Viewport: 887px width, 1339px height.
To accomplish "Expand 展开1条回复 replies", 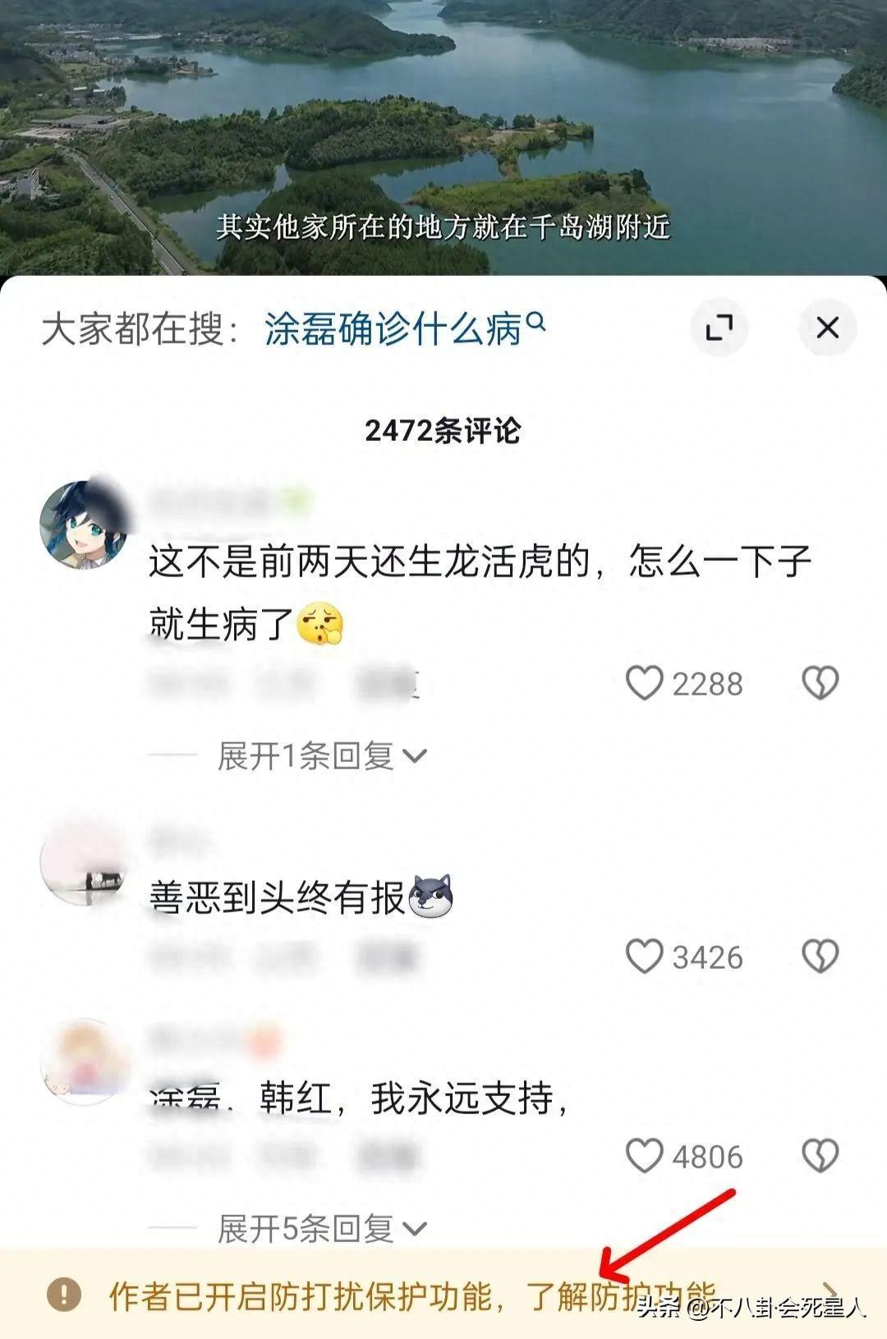I will 322,755.
